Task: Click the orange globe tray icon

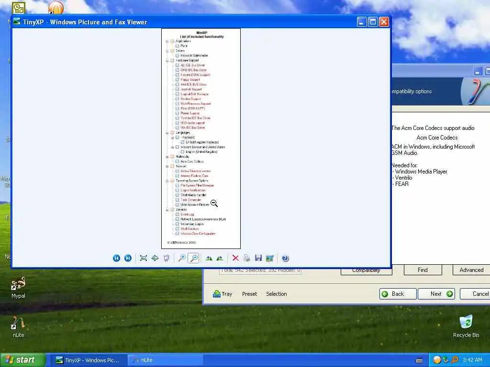Action: point(437,360)
